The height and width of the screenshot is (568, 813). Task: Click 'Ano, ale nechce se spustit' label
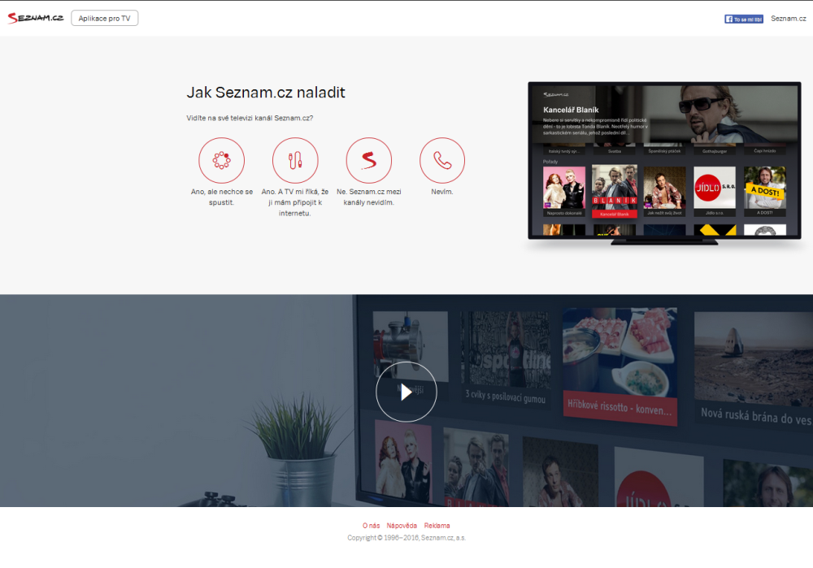[221, 197]
